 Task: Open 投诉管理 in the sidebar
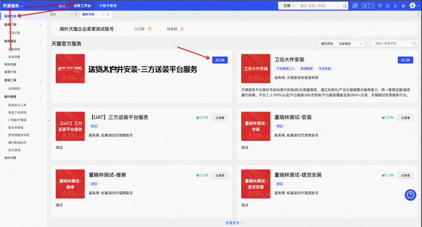tap(14, 150)
